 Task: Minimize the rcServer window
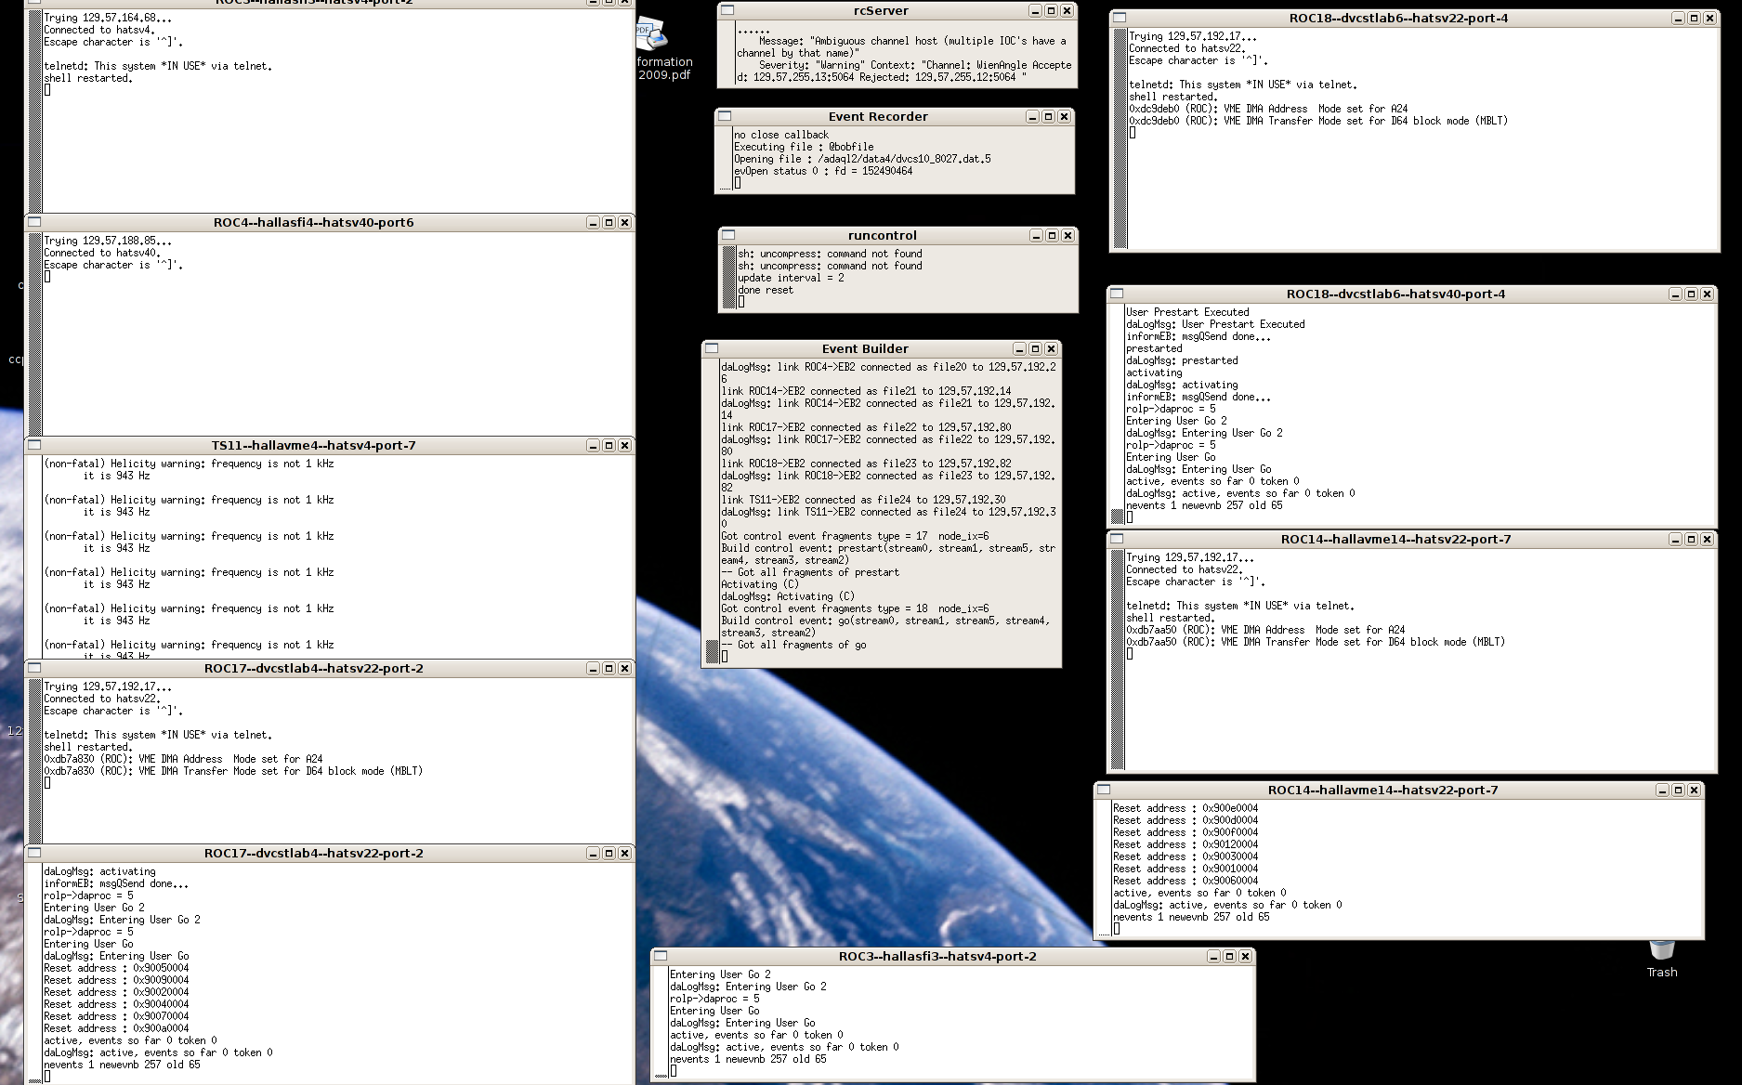tap(1035, 11)
